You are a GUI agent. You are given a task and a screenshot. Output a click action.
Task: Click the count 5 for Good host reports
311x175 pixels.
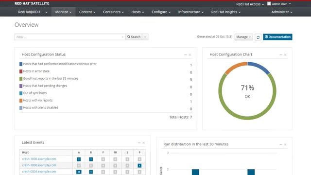191,80
